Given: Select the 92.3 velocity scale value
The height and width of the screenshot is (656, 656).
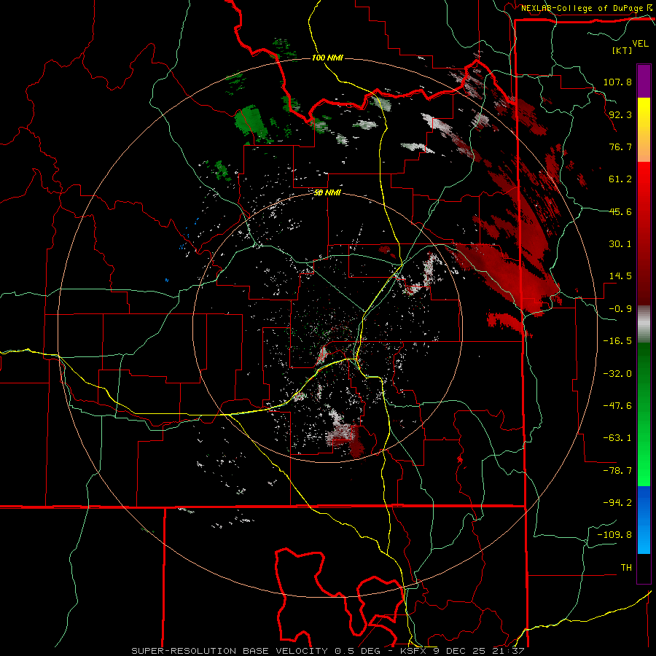Looking at the screenshot, I should click(x=620, y=114).
